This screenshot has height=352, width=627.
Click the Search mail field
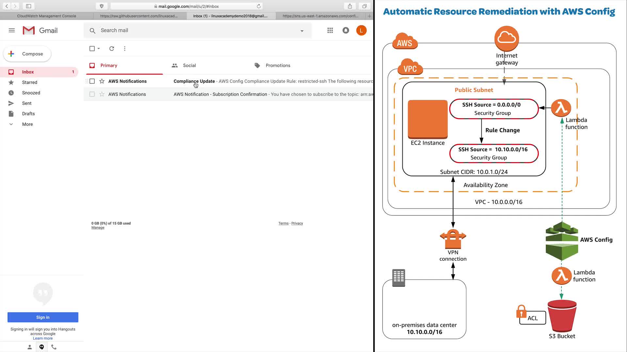(x=196, y=30)
